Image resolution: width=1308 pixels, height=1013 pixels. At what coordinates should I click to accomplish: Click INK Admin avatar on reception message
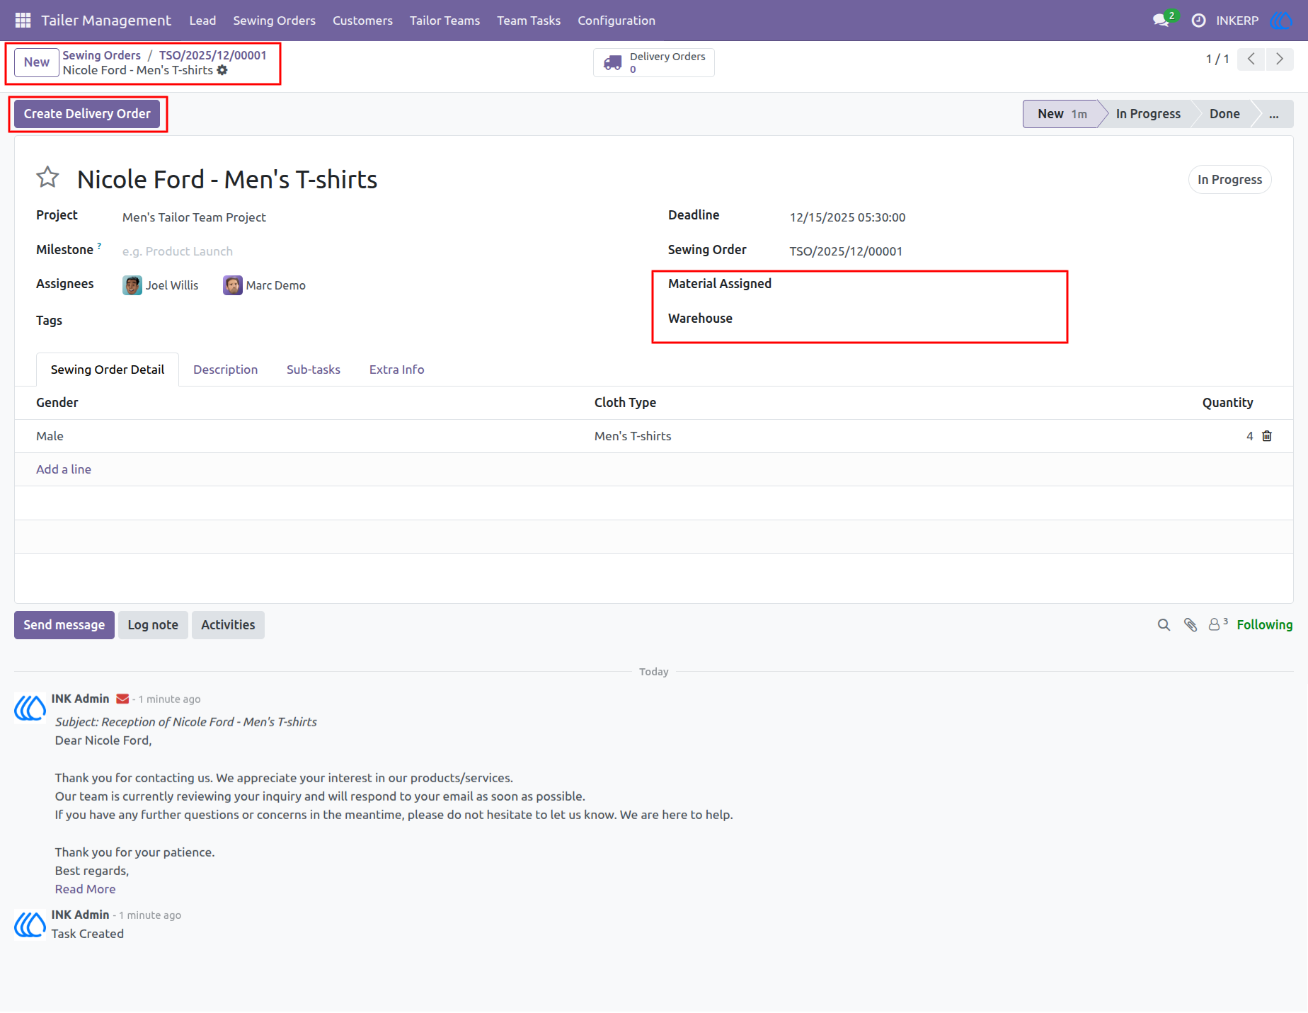pos(30,707)
